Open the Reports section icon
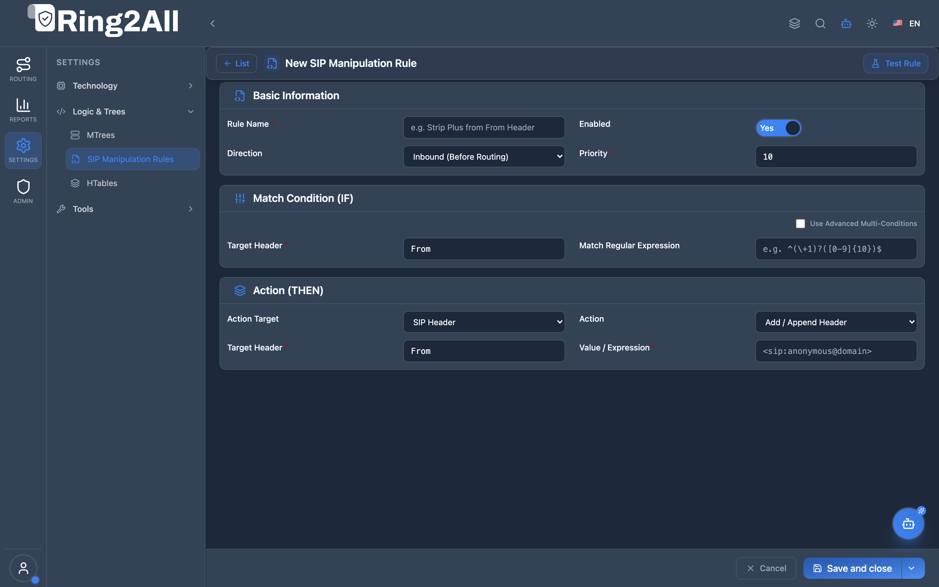 23,110
